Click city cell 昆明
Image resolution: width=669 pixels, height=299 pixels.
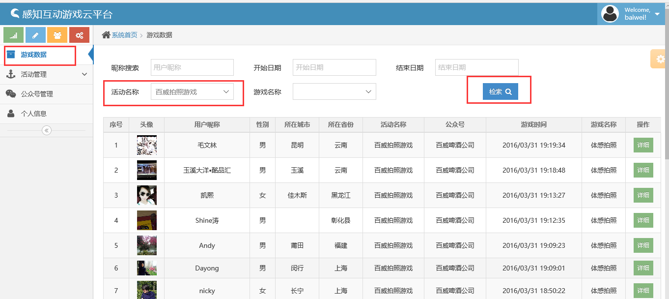(x=297, y=145)
